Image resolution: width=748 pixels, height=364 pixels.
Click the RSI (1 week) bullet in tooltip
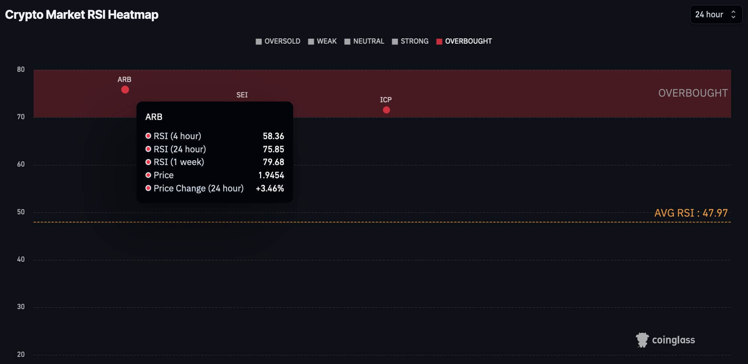148,162
